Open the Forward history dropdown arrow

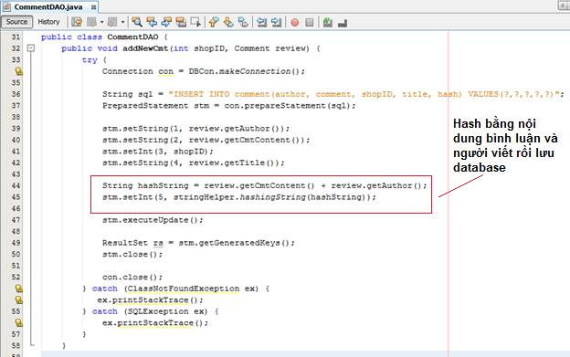[123, 22]
